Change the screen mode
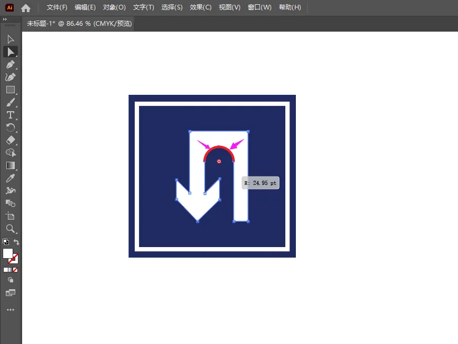 coord(11,292)
